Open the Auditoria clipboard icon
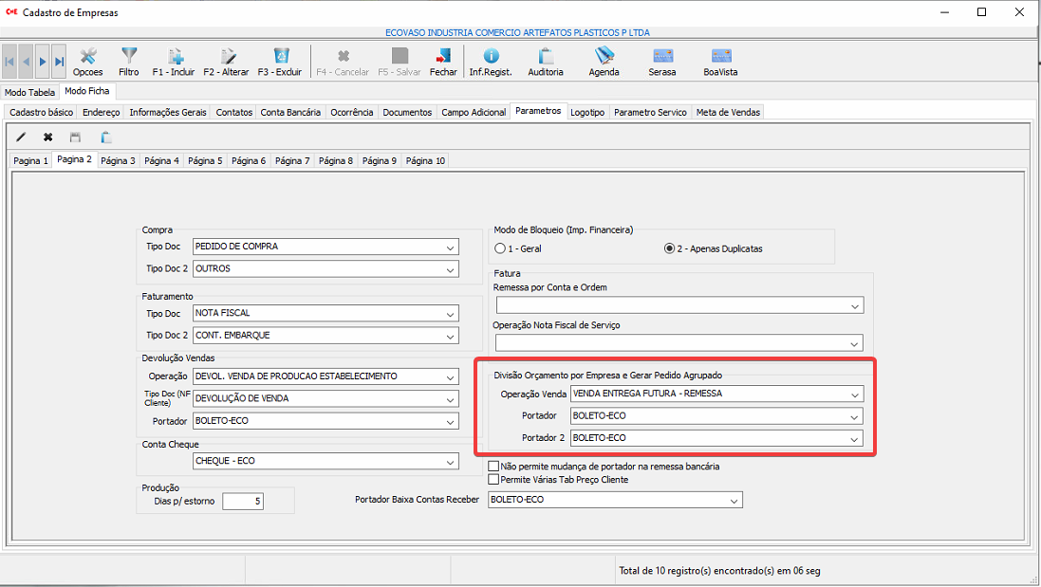 [x=546, y=57]
